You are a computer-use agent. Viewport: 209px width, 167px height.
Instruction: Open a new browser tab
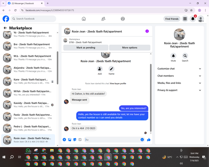point(48,3)
